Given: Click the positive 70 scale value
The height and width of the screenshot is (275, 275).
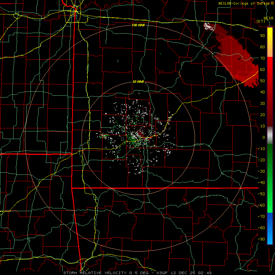Looking at the screenshot, I should [262, 58].
